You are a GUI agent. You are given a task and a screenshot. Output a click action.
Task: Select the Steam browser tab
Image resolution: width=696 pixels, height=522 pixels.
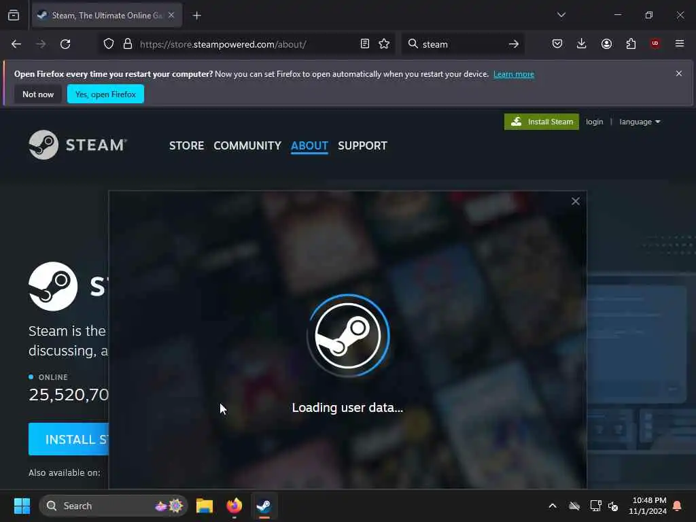click(107, 16)
